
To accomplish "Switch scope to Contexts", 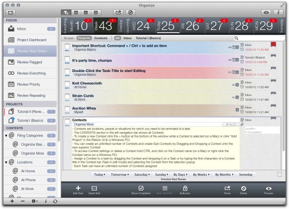I will pos(101,38).
